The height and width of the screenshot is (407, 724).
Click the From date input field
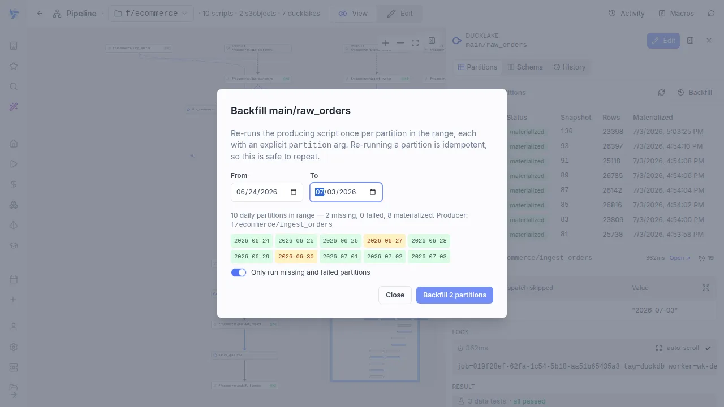click(x=267, y=192)
